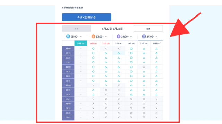Click the 03:45 time row label

tap(68, 117)
